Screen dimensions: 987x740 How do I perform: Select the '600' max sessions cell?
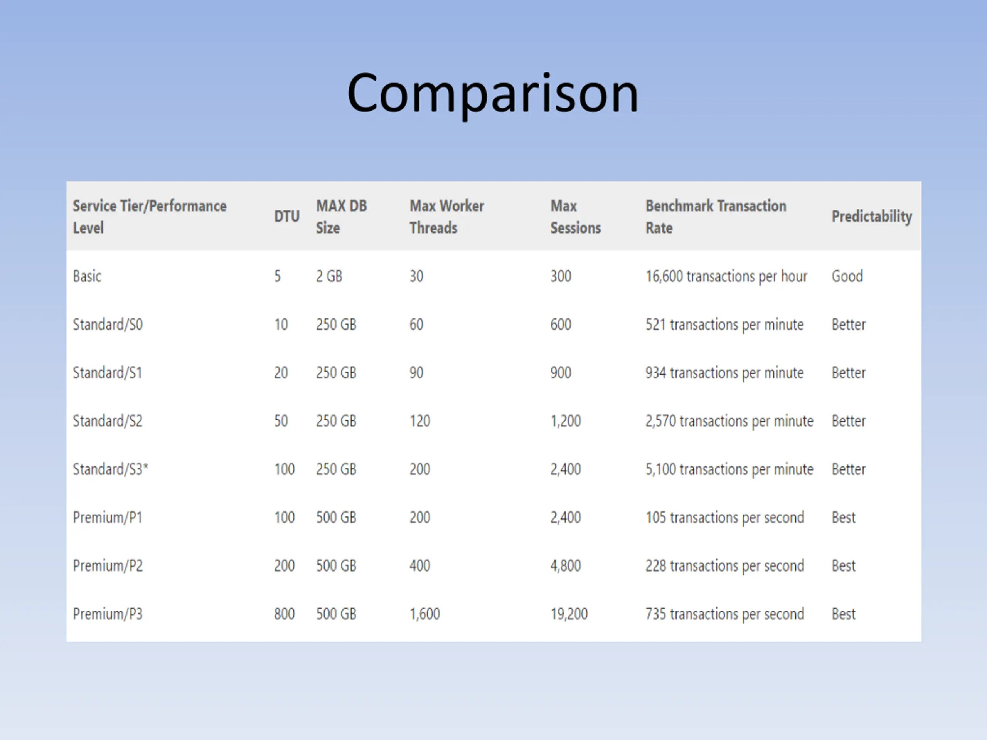click(561, 324)
